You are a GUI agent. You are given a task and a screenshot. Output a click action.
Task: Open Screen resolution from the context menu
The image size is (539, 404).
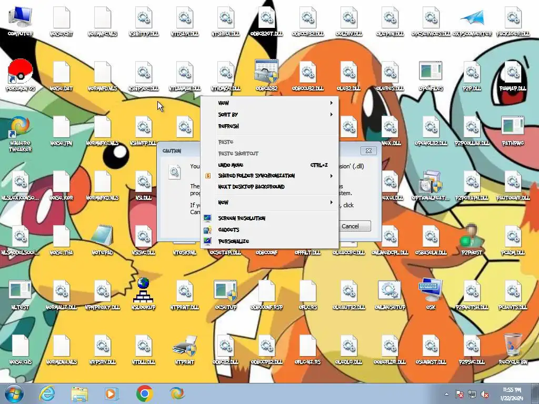(x=270, y=218)
